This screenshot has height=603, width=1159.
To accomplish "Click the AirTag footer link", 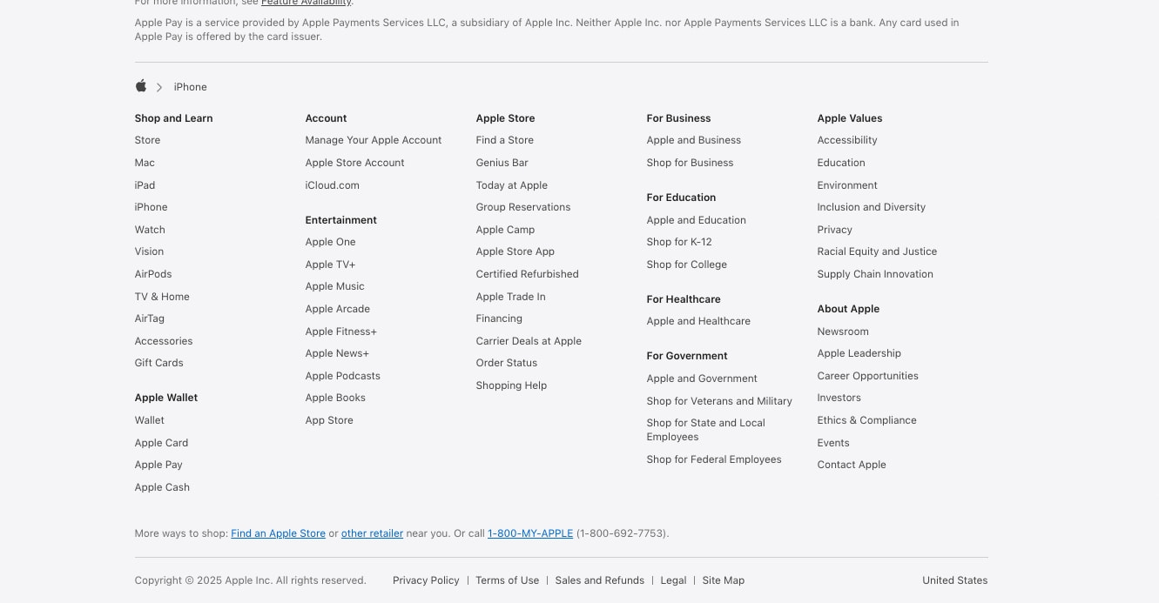I will pyautogui.click(x=149, y=318).
